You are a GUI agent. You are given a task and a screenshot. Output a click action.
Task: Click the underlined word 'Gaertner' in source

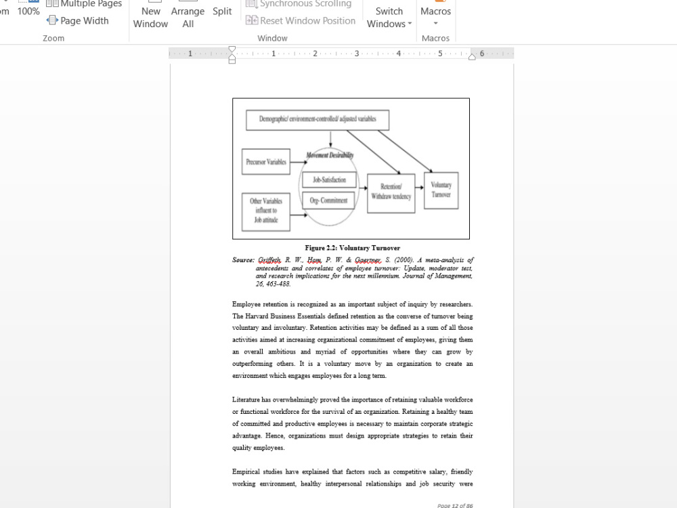368,260
